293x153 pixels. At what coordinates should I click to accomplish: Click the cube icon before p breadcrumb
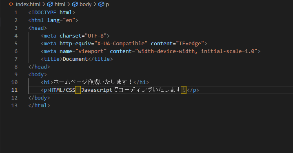click(x=101, y=4)
